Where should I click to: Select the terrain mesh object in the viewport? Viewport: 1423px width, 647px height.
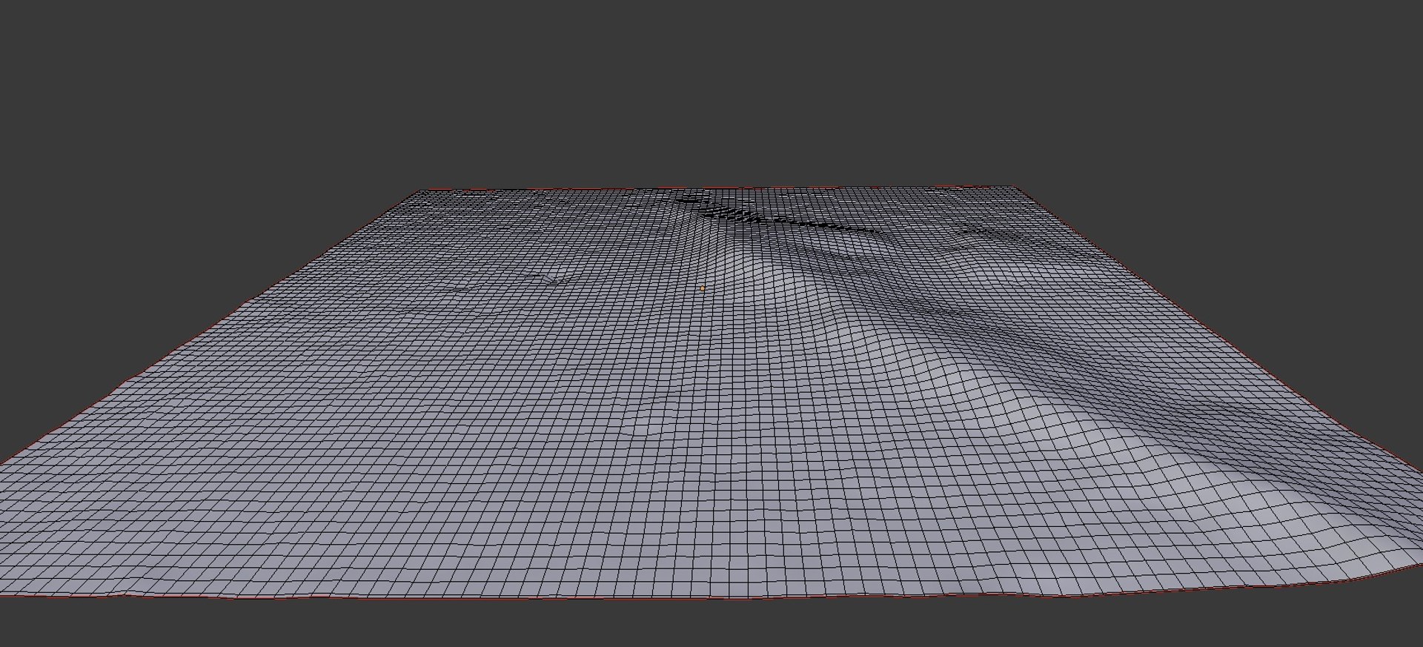[711, 393]
